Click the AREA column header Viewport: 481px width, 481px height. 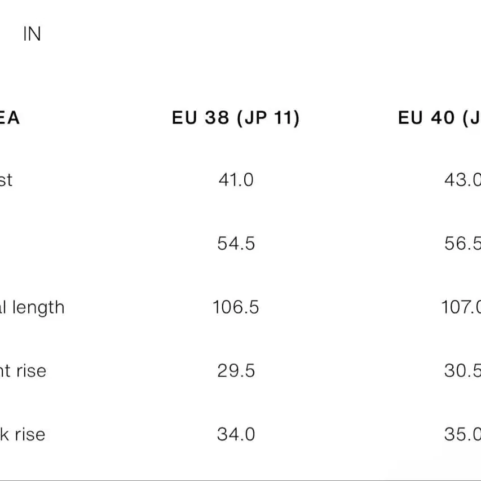point(10,118)
